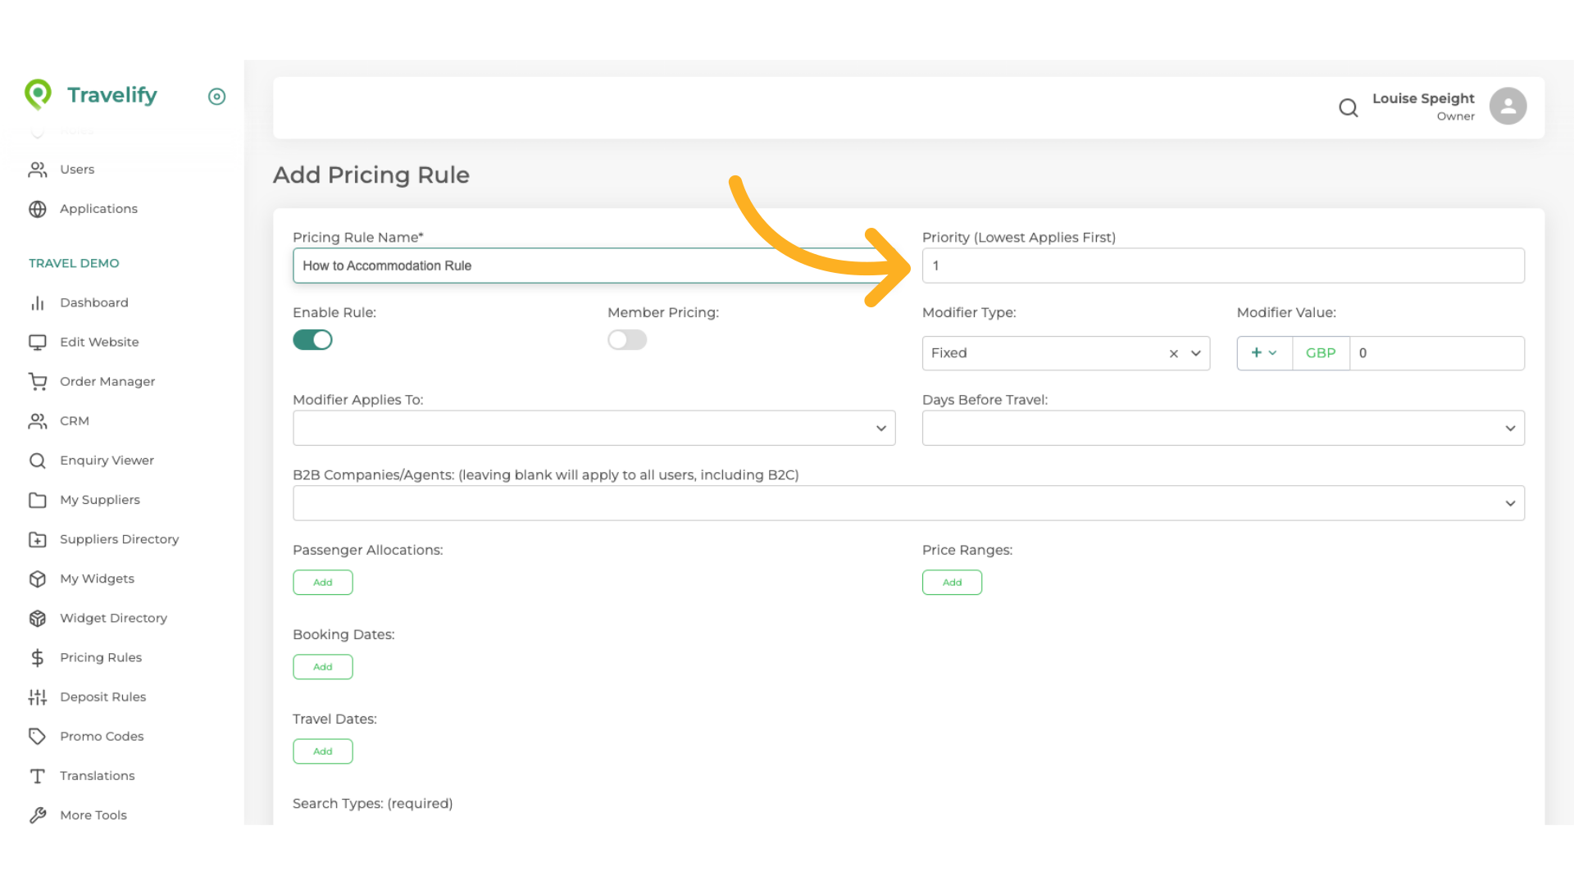Viewport: 1574px width, 885px height.
Task: Open the Days Before Travel dropdown
Action: (1222, 428)
